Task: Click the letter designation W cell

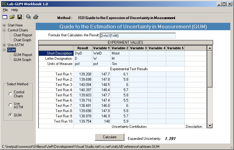Action: click(x=102, y=59)
